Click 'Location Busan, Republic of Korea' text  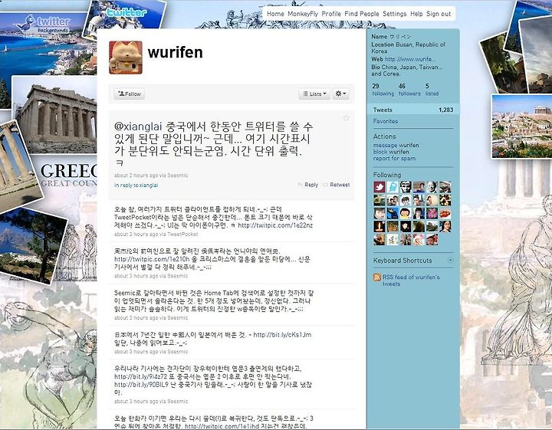pos(408,48)
